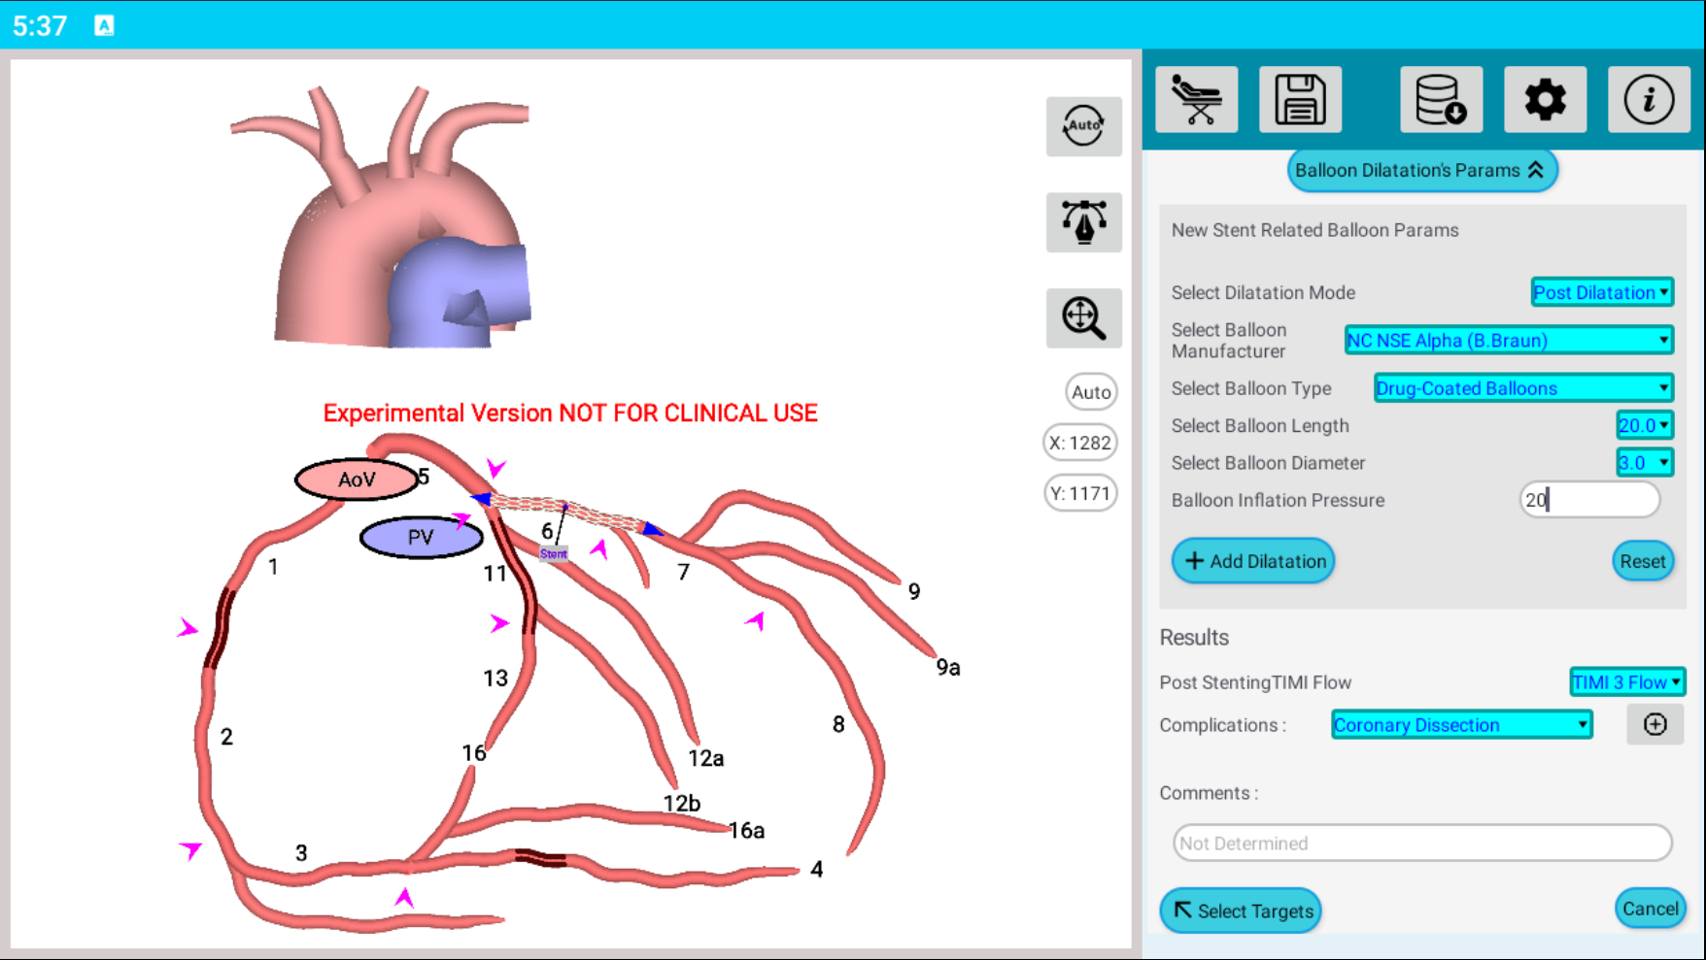
Task: Open the Select Dilatation Mode dropdown
Action: point(1601,292)
